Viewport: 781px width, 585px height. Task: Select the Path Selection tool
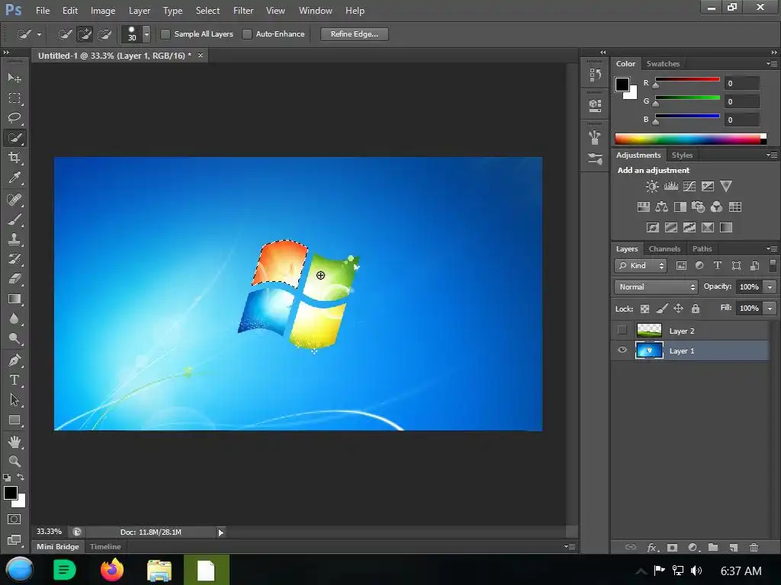click(14, 400)
